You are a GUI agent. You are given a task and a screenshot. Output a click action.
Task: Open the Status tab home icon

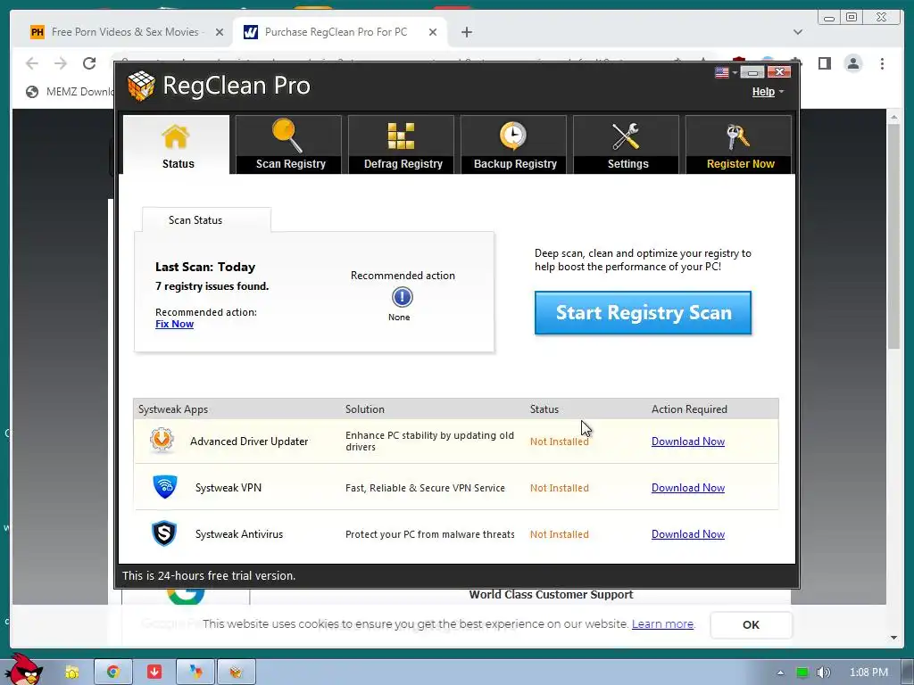click(x=176, y=137)
